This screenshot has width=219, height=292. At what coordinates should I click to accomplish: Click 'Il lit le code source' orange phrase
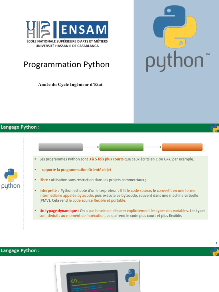[135, 191]
